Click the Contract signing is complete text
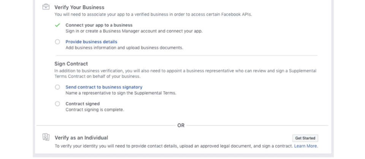This screenshot has height=159, width=365. (95, 110)
